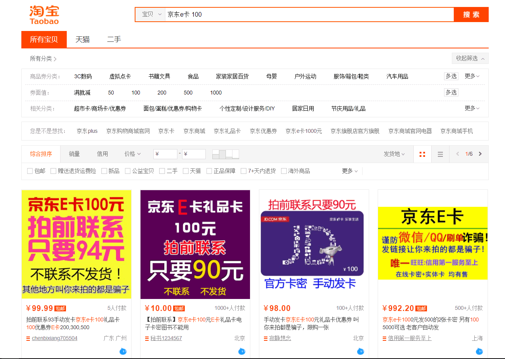Collapse filters with 收起筛选

[x=470, y=58]
